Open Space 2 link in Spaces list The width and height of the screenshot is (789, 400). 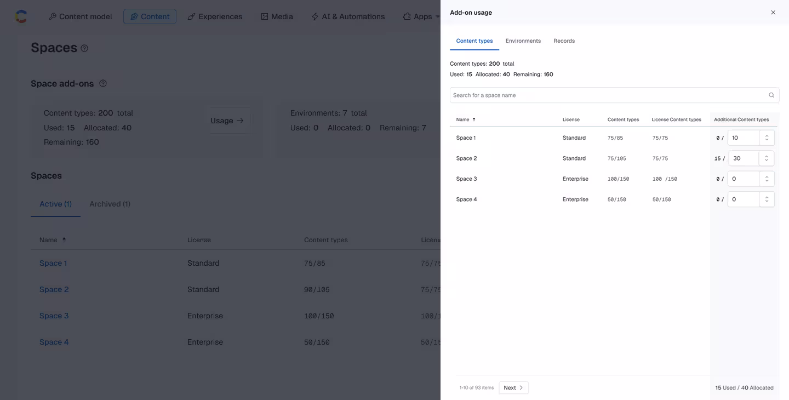point(54,289)
